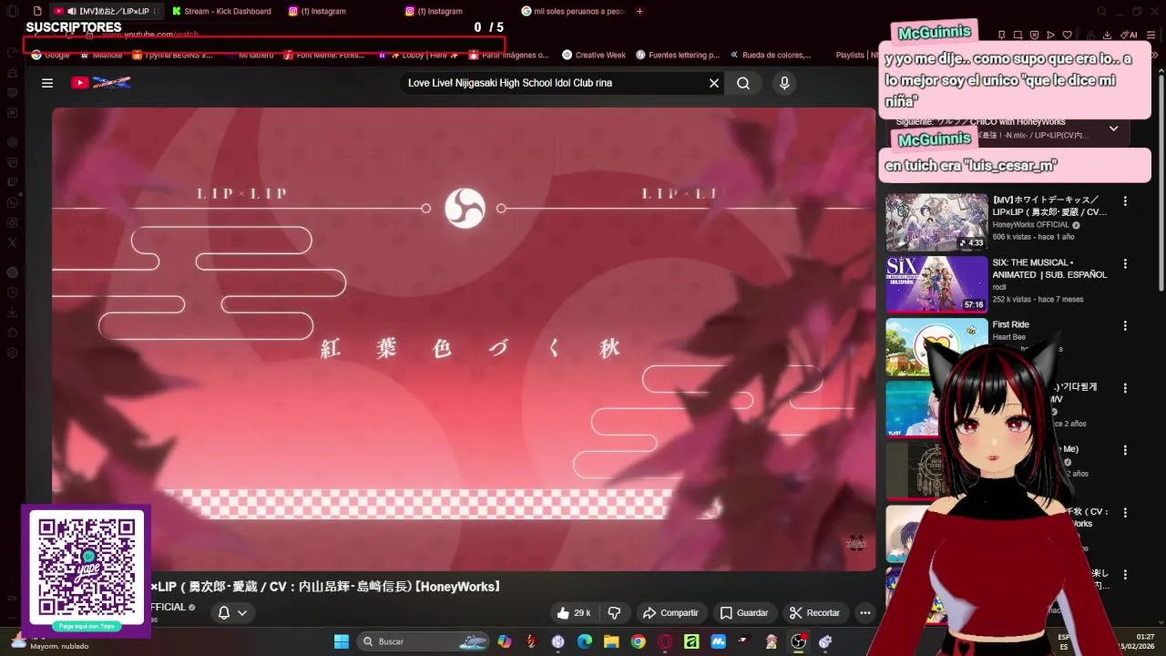Open the Windows Start menu

click(342, 641)
